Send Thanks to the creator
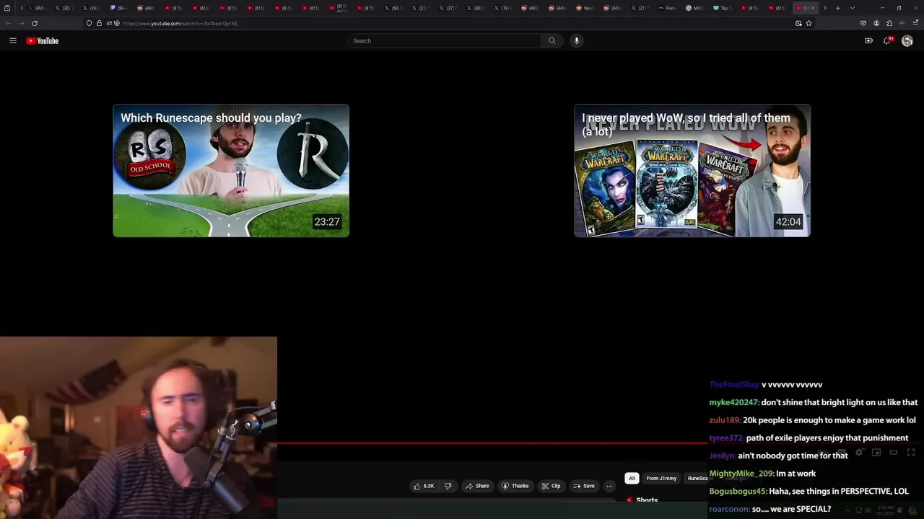The image size is (924, 519). [515, 486]
